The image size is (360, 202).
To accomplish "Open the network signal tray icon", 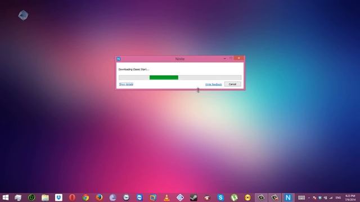I will point(331,198).
